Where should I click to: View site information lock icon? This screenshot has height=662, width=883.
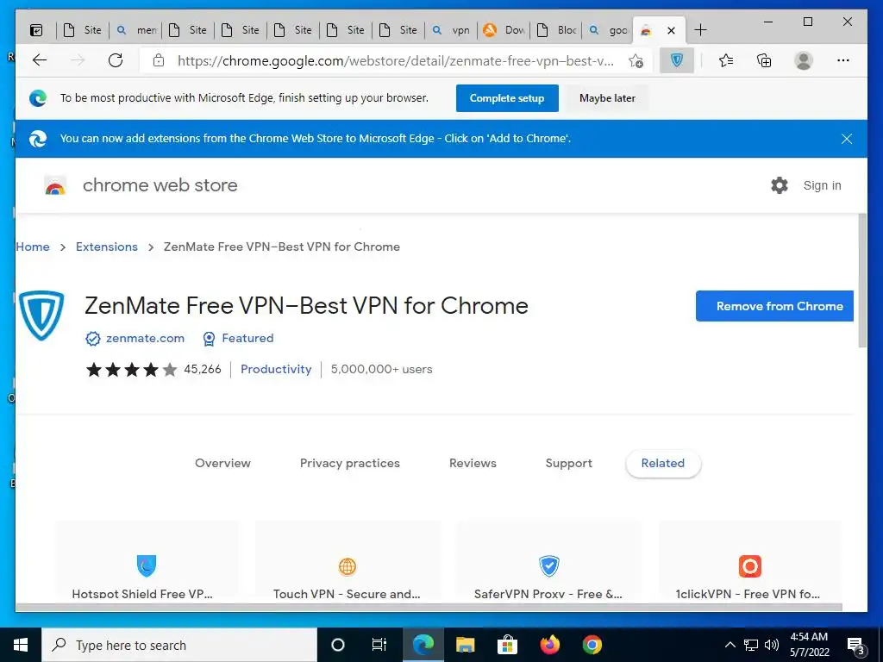pos(159,60)
